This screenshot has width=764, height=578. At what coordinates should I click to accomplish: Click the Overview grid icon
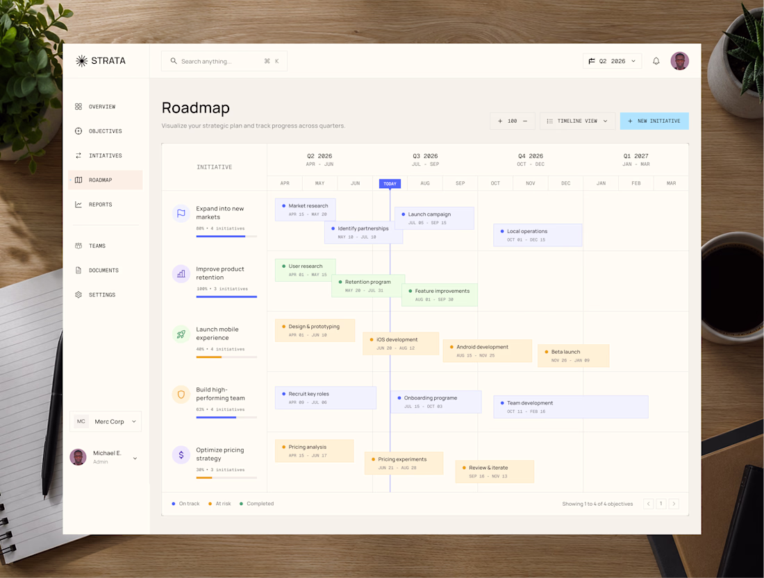click(x=78, y=107)
